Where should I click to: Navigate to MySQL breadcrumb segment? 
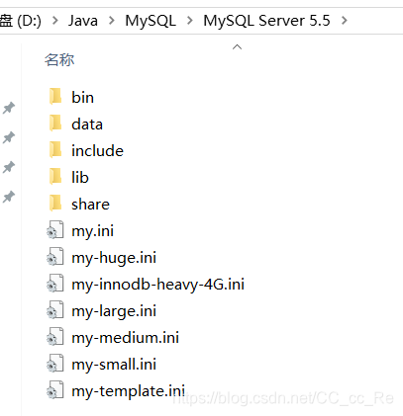[151, 21]
